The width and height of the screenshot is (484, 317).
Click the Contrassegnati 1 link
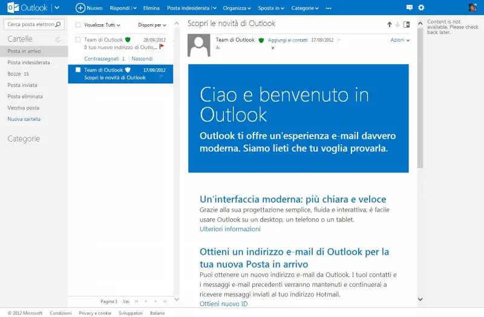point(104,59)
